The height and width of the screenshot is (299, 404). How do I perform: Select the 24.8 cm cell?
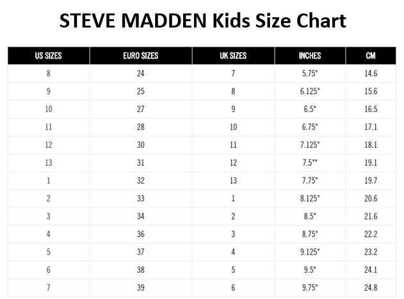[371, 287]
